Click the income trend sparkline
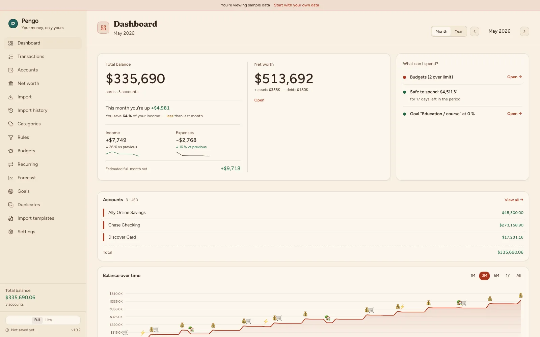This screenshot has width=540, height=337. tap(123, 154)
